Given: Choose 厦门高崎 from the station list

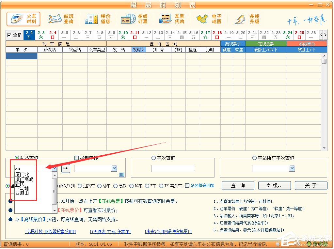Looking at the screenshot, I should click(24, 179).
